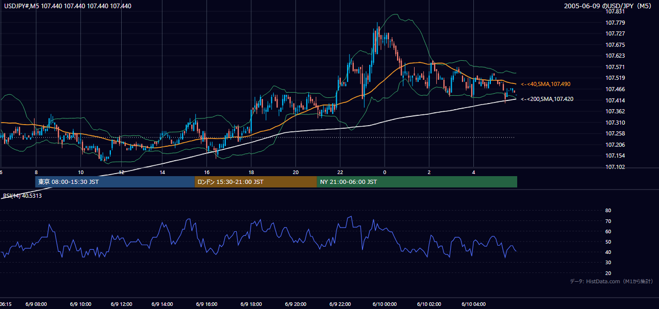
Task: Click price axis label 107.623
Action: point(615,56)
